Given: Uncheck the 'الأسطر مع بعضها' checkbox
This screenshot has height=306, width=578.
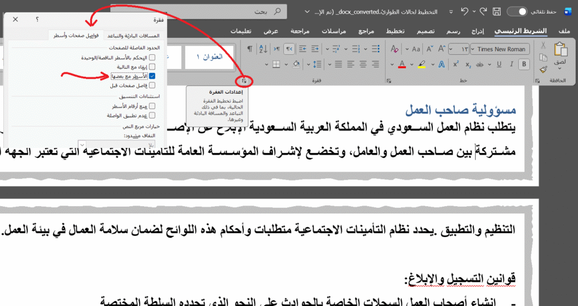Looking at the screenshot, I should tap(152, 76).
